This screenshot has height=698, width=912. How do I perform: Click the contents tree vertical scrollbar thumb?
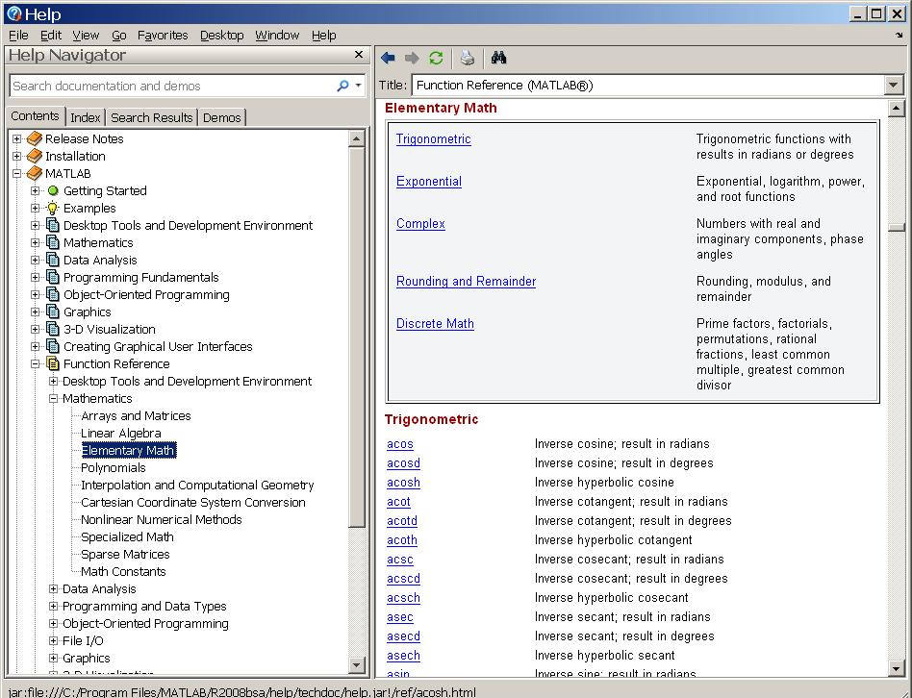[x=356, y=337]
